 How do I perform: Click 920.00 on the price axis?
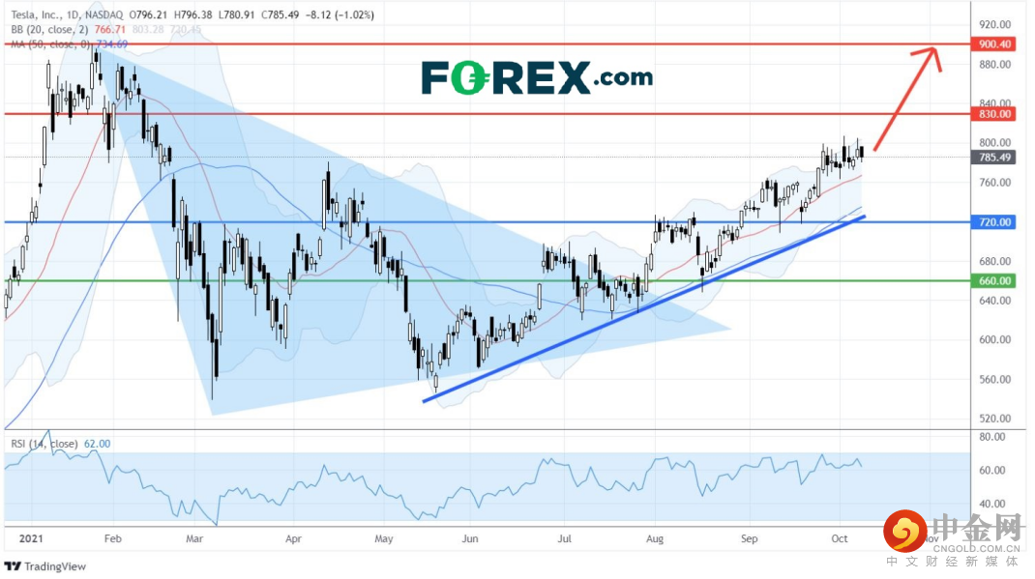994,24
